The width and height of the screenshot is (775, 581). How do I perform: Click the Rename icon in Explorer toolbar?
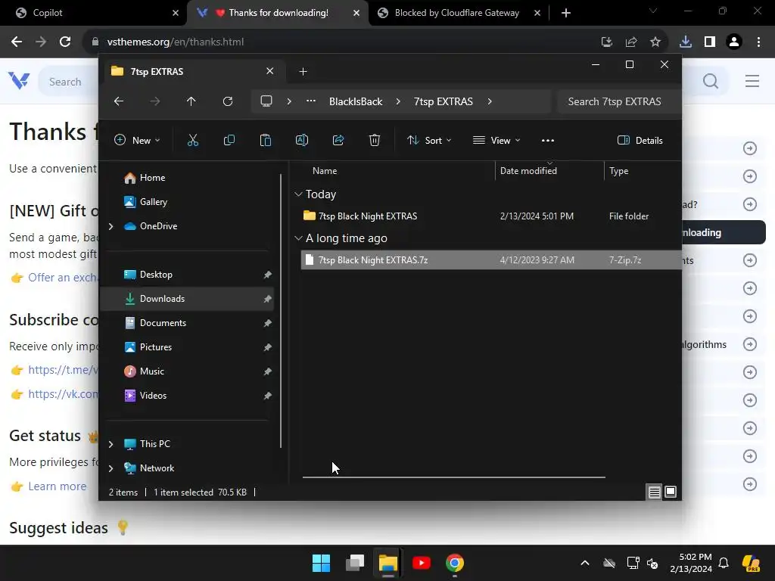point(301,140)
